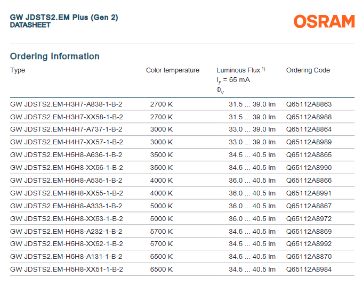Click 5700 K in the XX52 row
This screenshot has height=286, width=363.
162,243
